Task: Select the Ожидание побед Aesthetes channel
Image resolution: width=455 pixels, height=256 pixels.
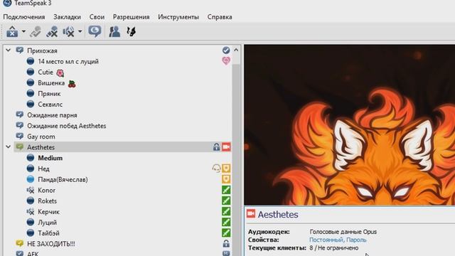Action: click(66, 126)
